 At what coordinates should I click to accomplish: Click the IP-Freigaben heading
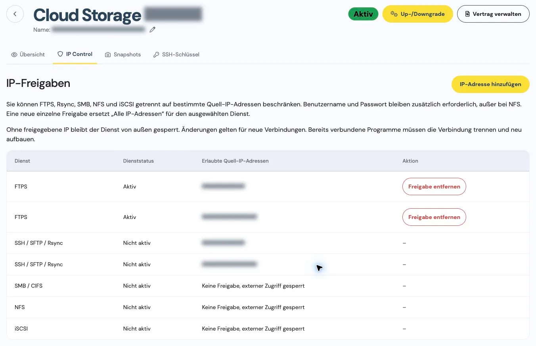(38, 83)
